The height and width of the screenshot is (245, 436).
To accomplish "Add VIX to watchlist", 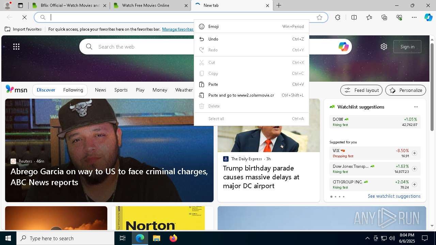I will tap(414, 153).
